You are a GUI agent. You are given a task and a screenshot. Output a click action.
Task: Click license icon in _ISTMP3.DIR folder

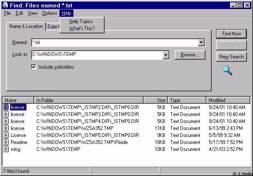point(6,114)
